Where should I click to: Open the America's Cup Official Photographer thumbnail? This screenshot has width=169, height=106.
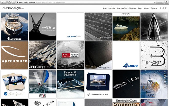pyautogui.click(x=42, y=27)
